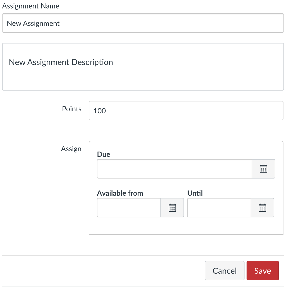Image resolution: width=285 pixels, height=289 pixels.
Task: Click the Assignment Name label
Action: coord(31,6)
